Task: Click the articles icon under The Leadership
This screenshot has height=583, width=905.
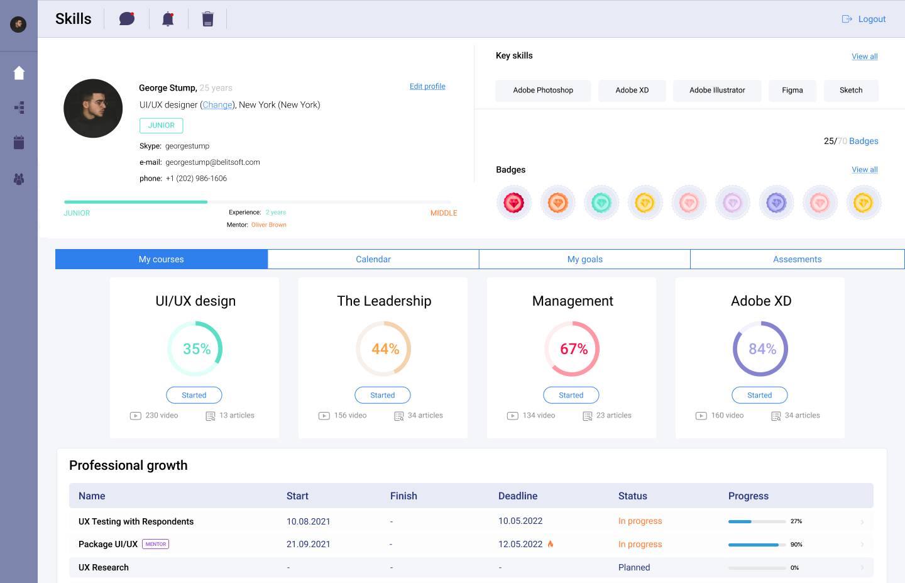Action: click(x=399, y=416)
